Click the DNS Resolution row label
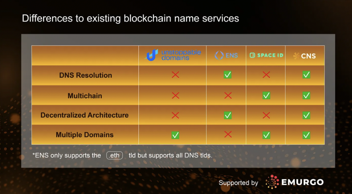 [x=86, y=75]
